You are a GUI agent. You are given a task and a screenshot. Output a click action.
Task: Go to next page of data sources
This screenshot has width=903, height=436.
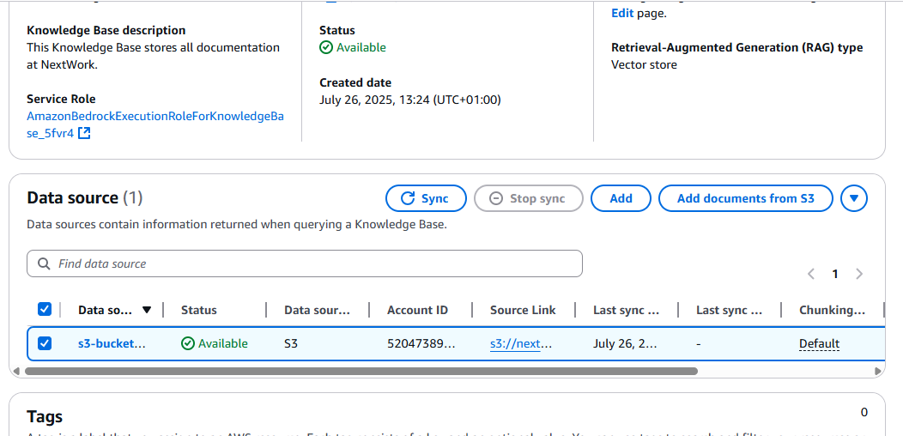(859, 274)
